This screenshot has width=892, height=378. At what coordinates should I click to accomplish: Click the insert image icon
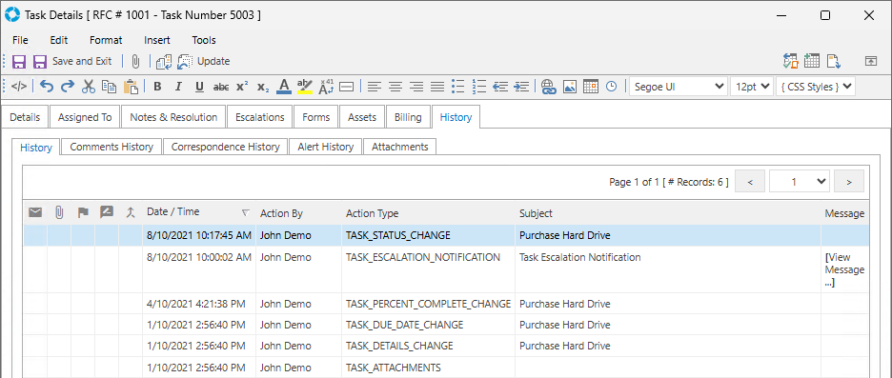point(570,87)
